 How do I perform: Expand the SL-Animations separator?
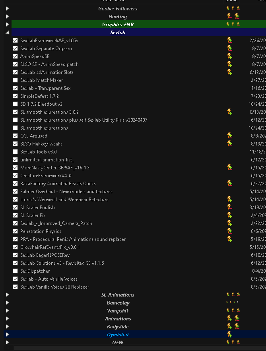point(8,295)
